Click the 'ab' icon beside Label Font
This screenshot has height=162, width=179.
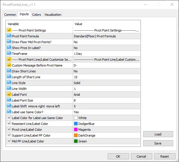coord(9,95)
